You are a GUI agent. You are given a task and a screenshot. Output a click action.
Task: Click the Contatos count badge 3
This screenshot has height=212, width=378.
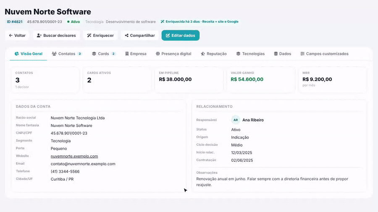pos(79,54)
